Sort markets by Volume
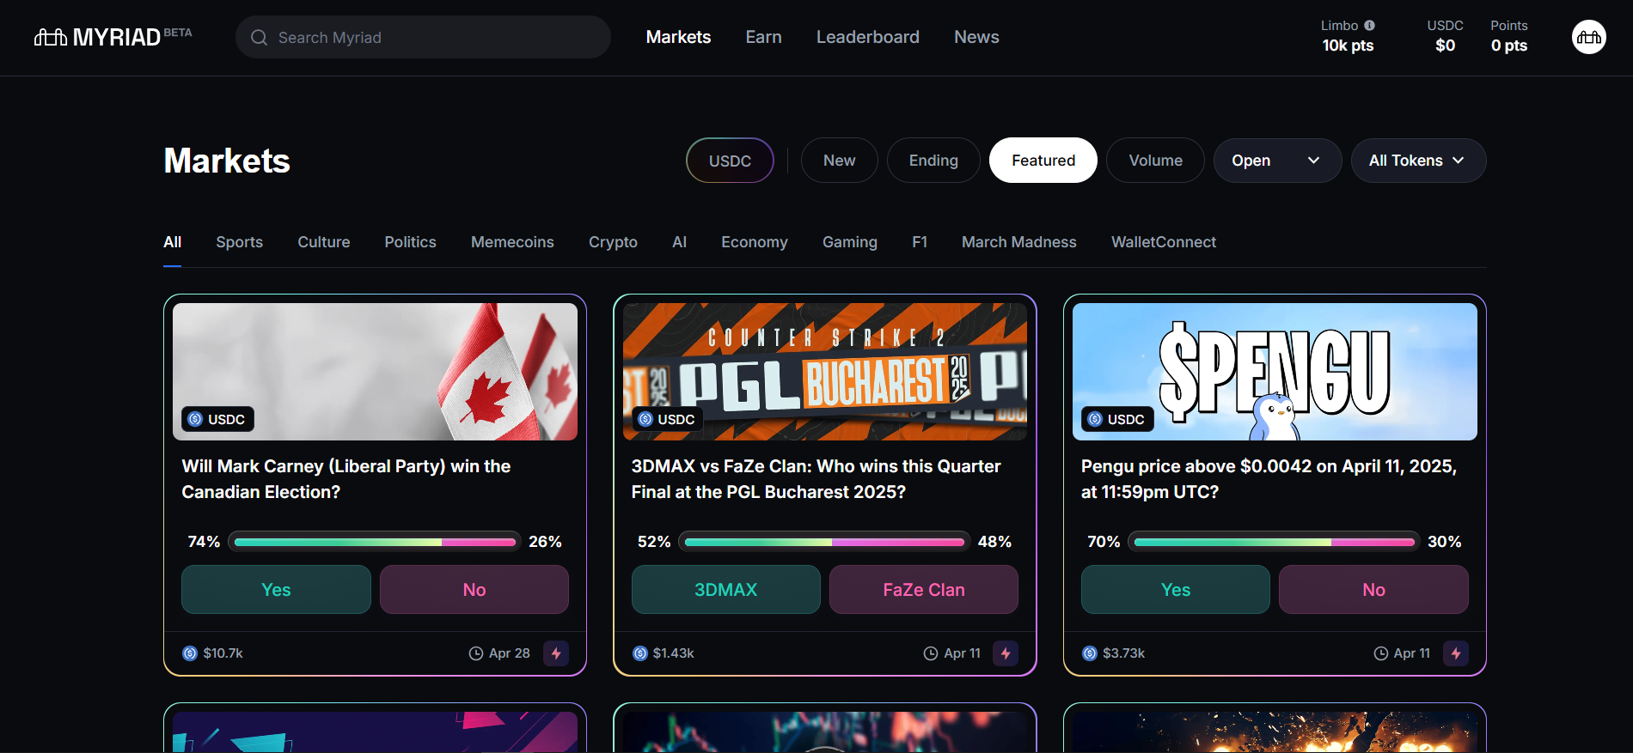Screen dimensions: 1633x753 coord(1155,161)
